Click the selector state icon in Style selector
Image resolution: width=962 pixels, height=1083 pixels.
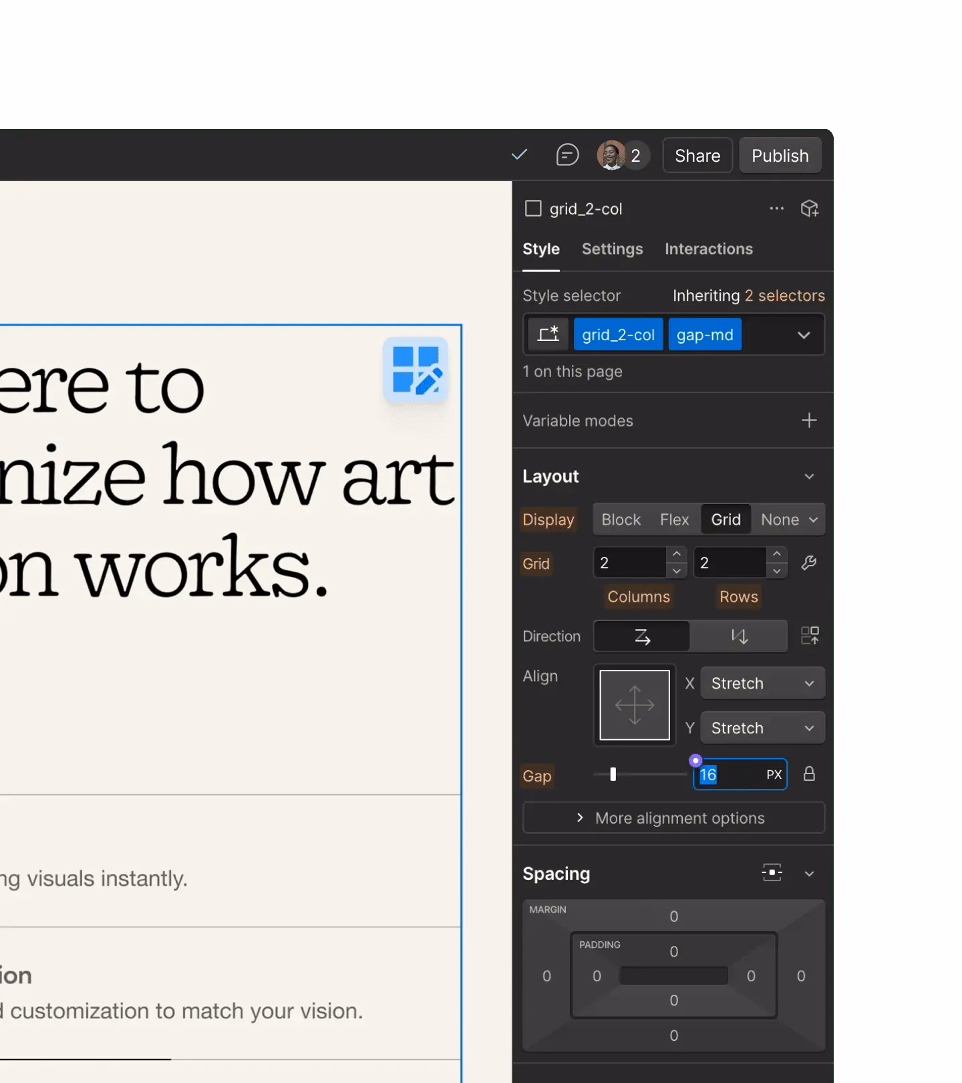coord(548,334)
